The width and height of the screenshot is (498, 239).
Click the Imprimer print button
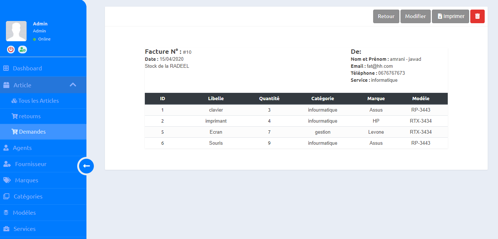click(x=450, y=16)
